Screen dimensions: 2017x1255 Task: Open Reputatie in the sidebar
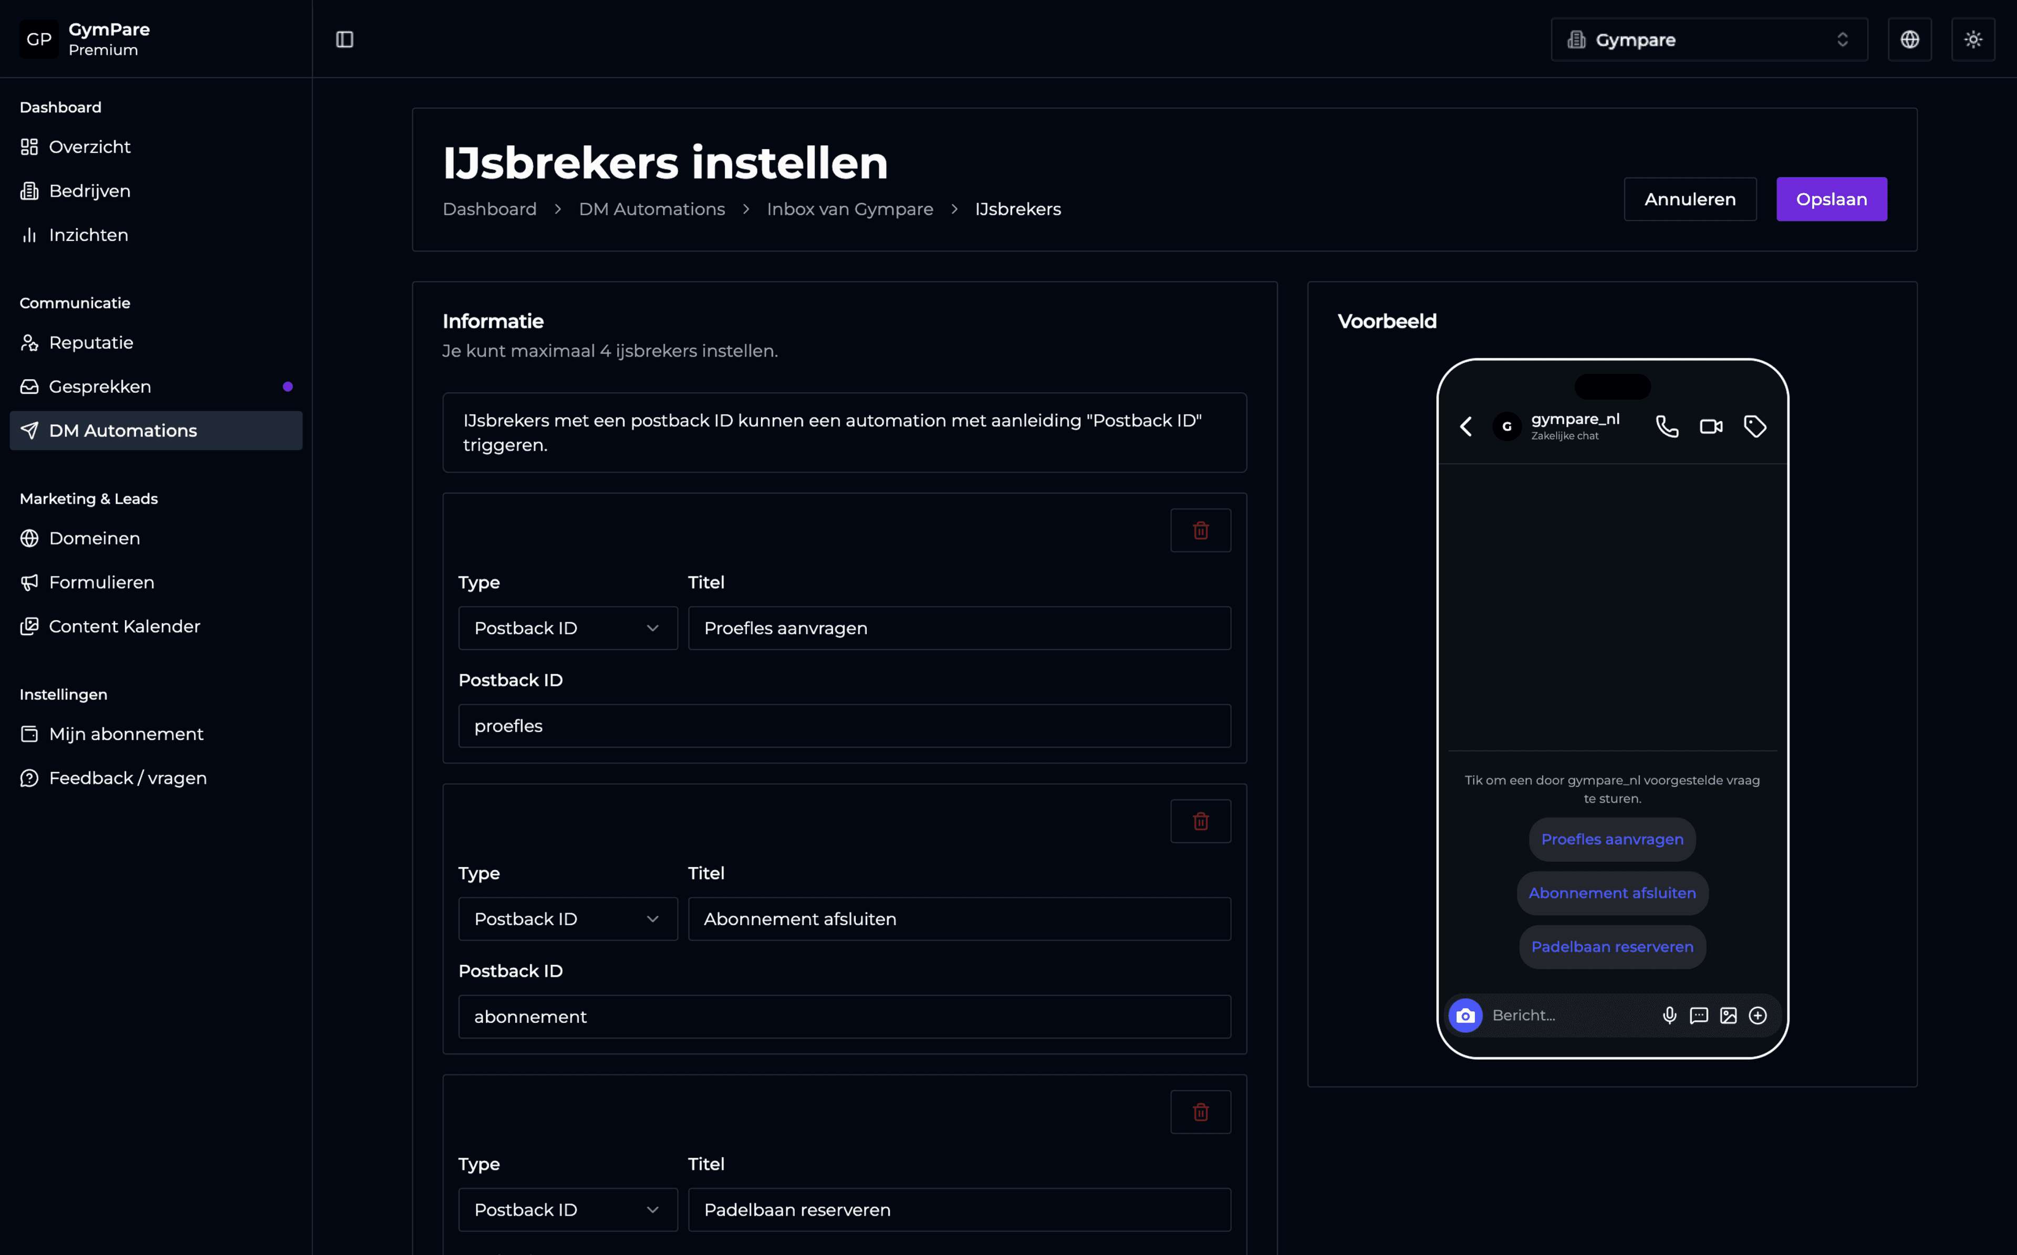(156, 343)
